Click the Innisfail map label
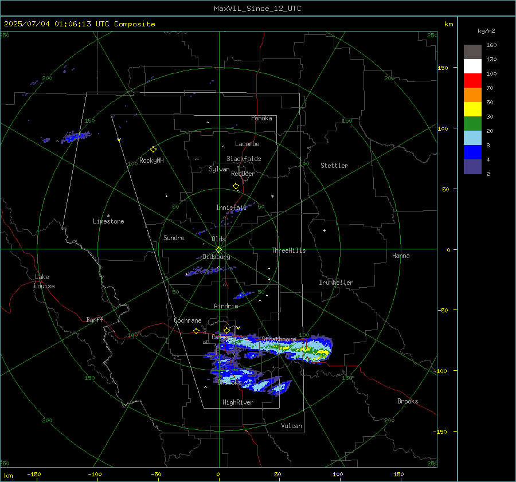 (232, 207)
